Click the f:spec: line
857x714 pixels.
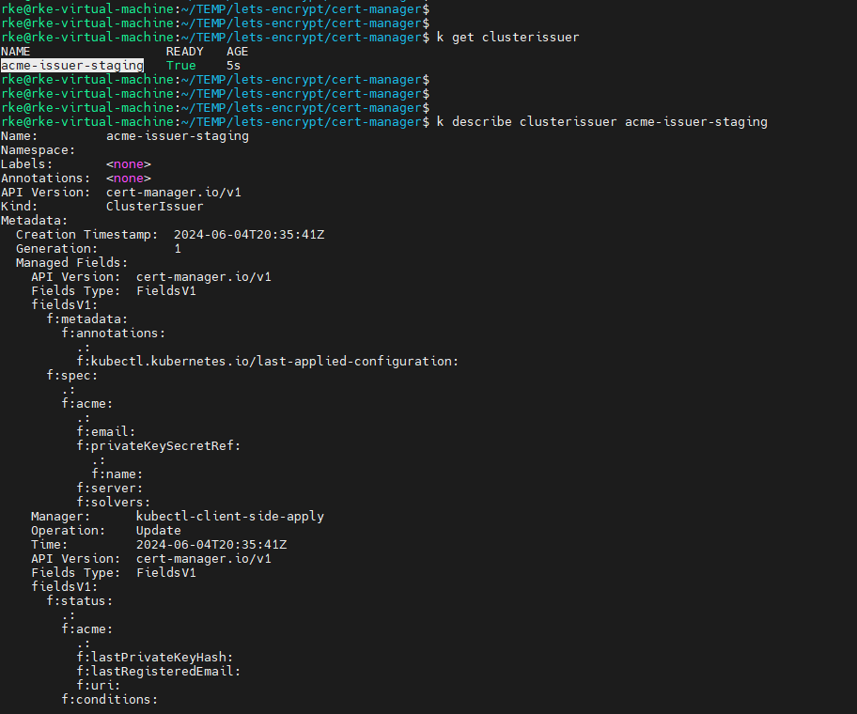pyautogui.click(x=72, y=376)
